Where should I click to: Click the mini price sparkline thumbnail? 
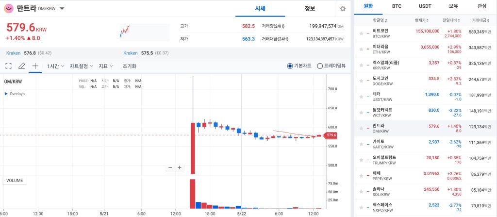(125, 31)
